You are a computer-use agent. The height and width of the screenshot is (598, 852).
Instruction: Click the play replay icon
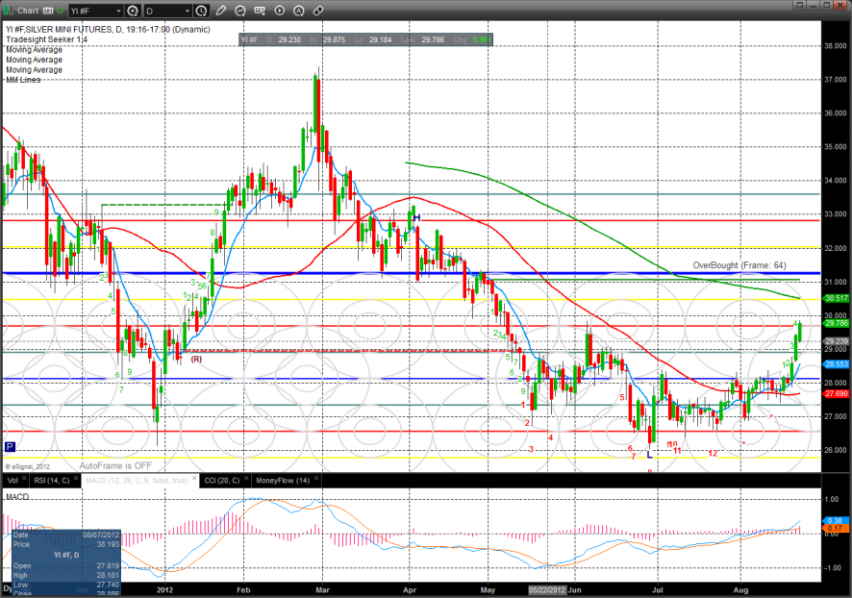point(279,11)
